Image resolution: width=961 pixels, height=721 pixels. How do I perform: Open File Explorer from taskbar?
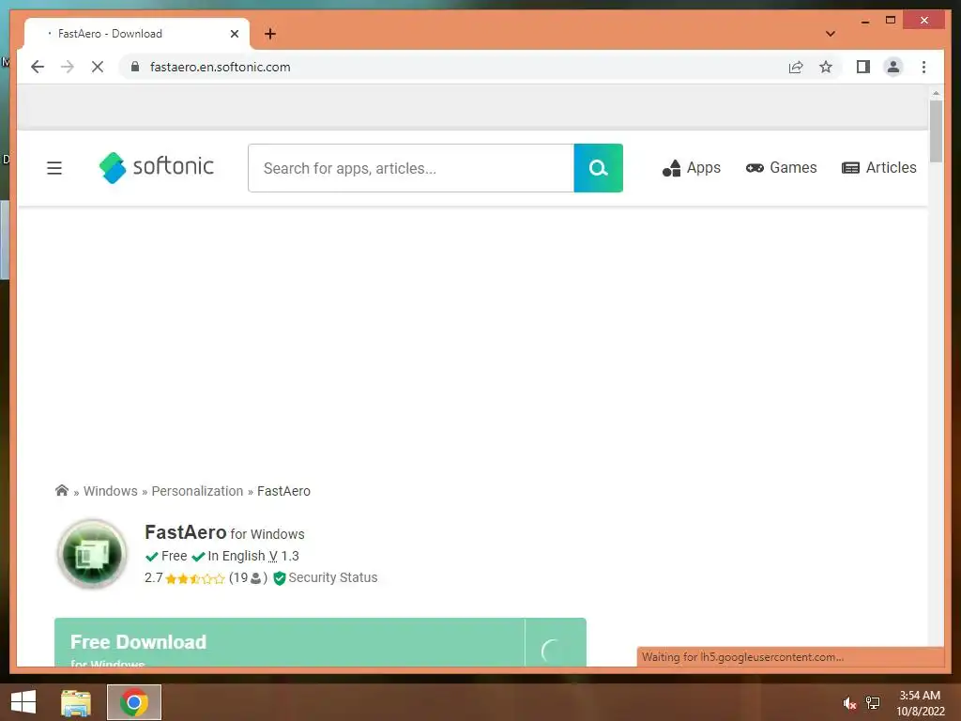pos(76,702)
